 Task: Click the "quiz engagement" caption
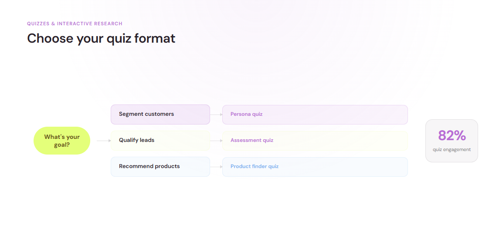[x=452, y=150]
